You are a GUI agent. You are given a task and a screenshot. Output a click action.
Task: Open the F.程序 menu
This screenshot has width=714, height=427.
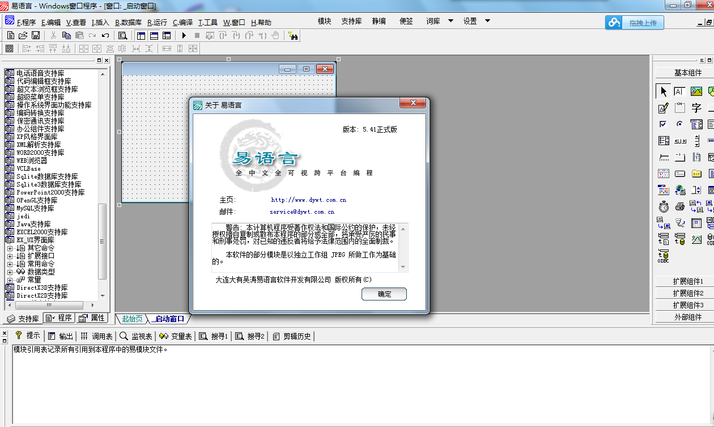pos(26,23)
